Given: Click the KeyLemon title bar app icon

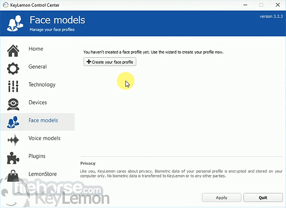Looking at the screenshot, I should (6, 5).
